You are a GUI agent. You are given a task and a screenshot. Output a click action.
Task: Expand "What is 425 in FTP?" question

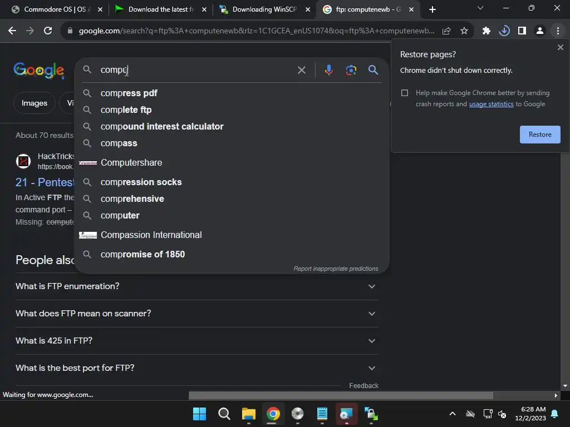pyautogui.click(x=196, y=341)
